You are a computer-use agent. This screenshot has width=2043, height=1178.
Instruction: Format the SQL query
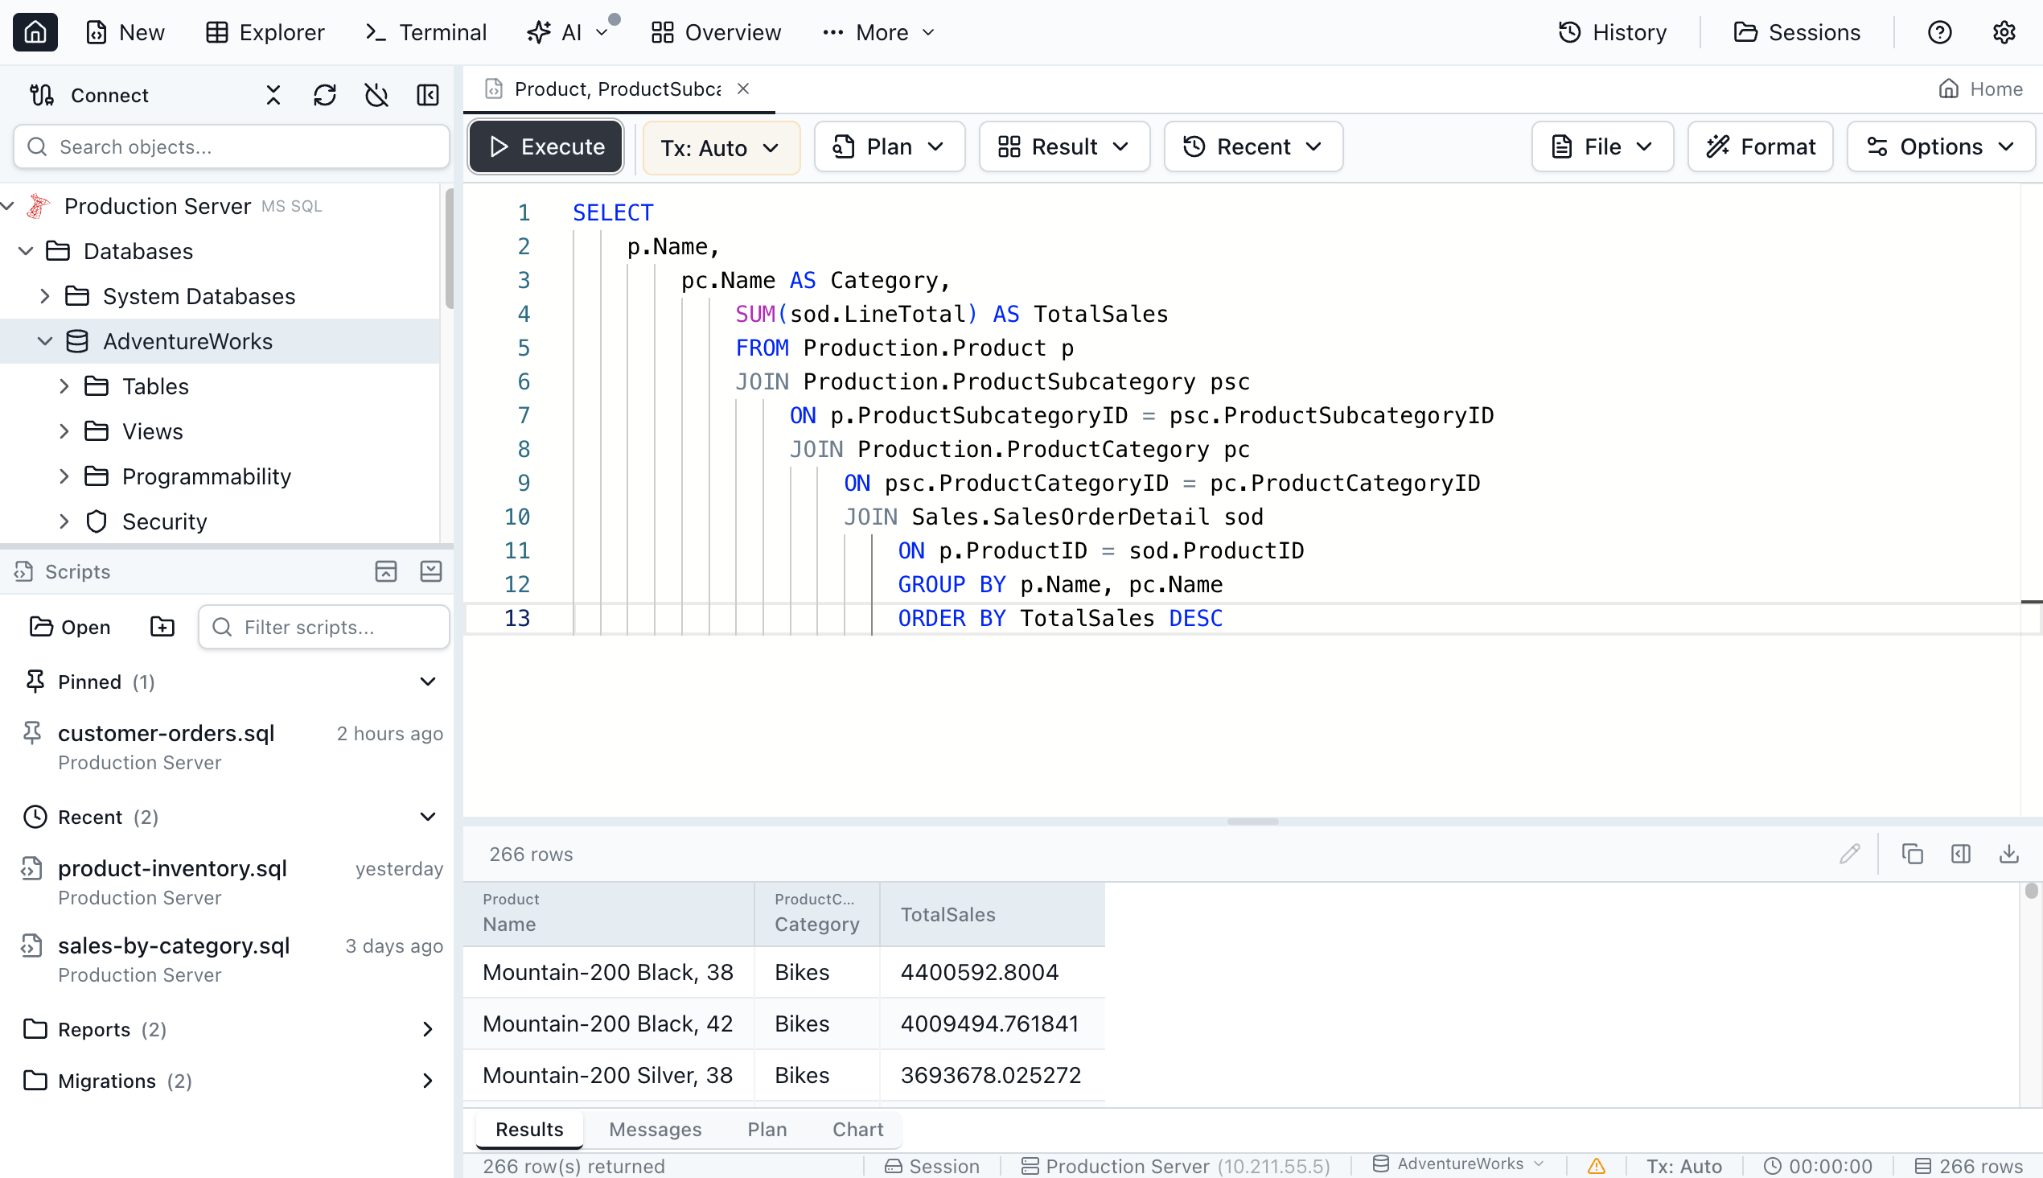(x=1760, y=147)
